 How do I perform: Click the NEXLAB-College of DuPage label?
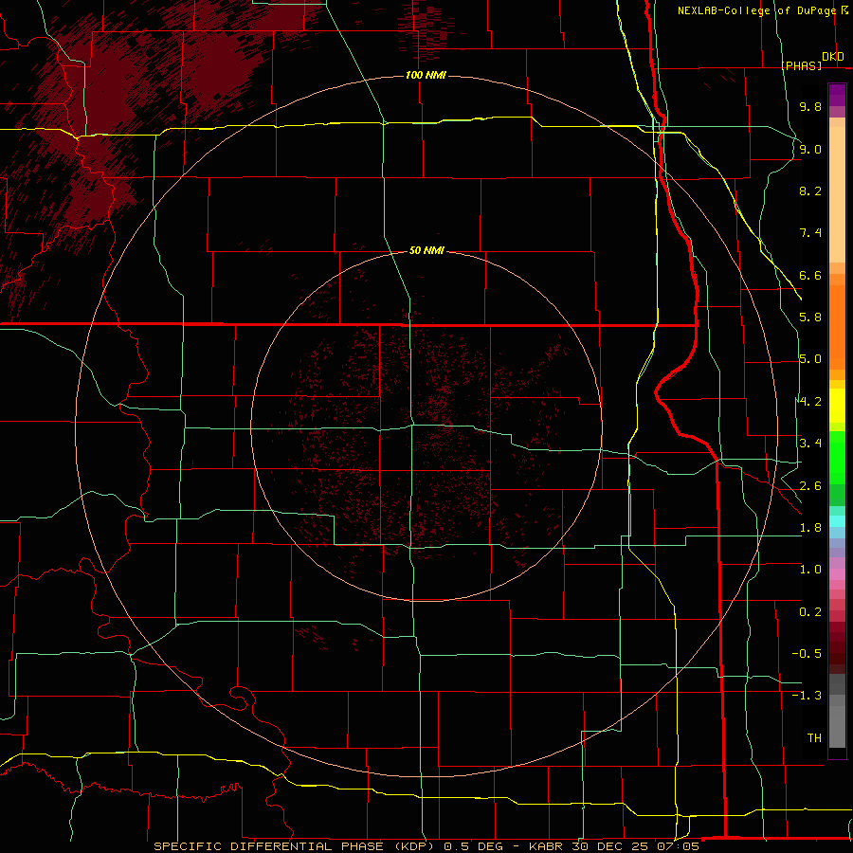click(x=757, y=10)
